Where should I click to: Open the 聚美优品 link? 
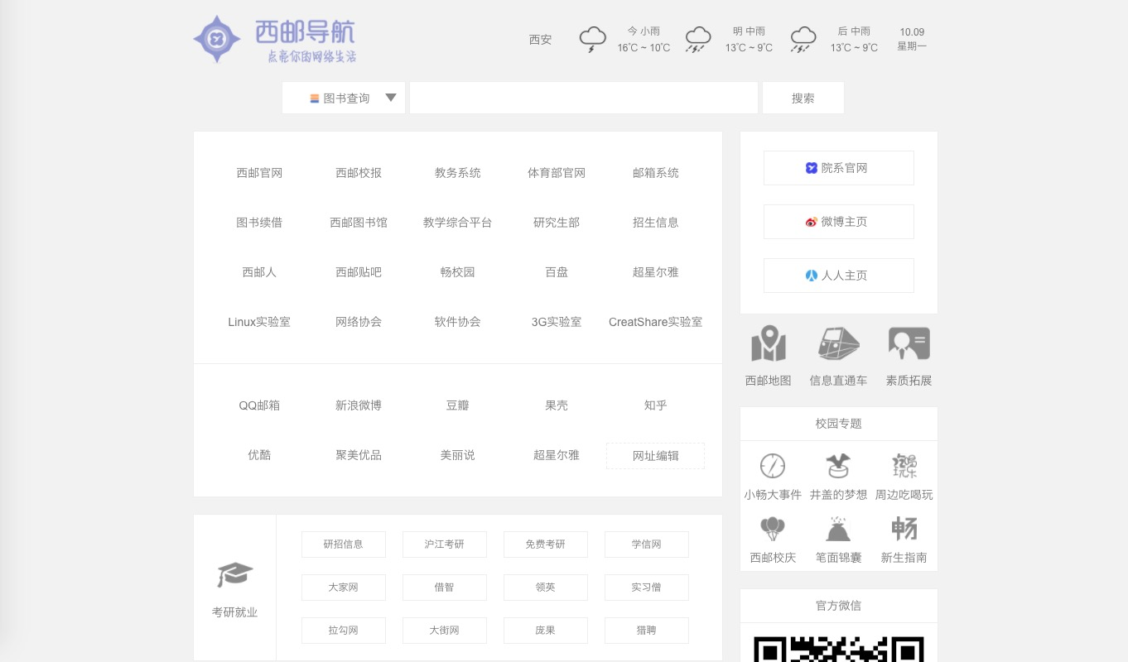(x=359, y=455)
